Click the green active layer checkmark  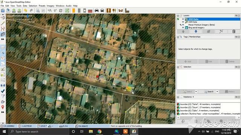pos(178,19)
